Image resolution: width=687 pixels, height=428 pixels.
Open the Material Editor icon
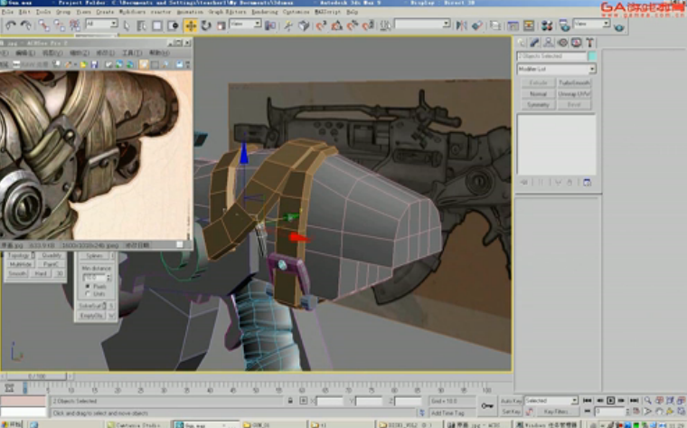(x=547, y=26)
